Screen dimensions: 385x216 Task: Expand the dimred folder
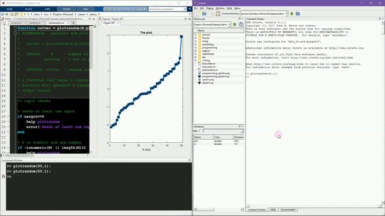click(x=196, y=35)
